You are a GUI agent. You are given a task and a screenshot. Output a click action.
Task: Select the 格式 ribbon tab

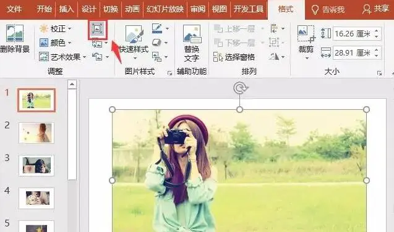coord(286,9)
